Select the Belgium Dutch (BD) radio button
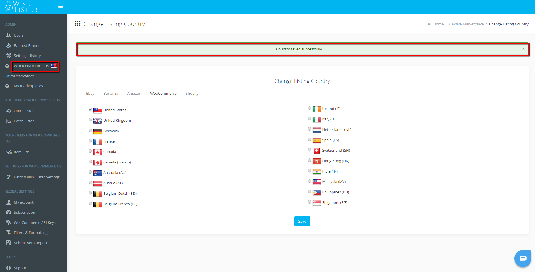The height and width of the screenshot is (272, 535). (x=90, y=193)
